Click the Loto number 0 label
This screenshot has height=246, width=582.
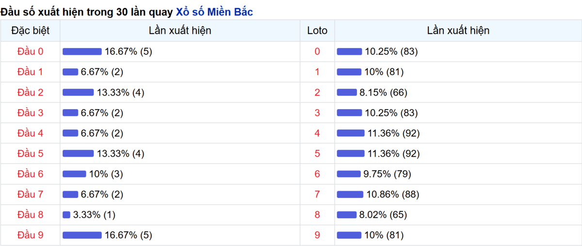317,51
